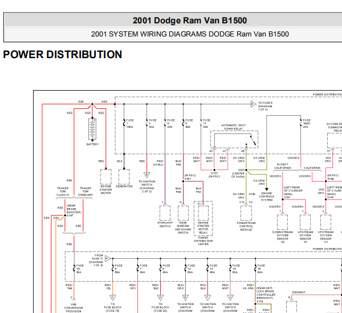Click the 'NEAR ANTI-LOCK BRAKE CONTROLLER BREAKOUT' note
This screenshot has height=313, width=342.
click(266, 293)
